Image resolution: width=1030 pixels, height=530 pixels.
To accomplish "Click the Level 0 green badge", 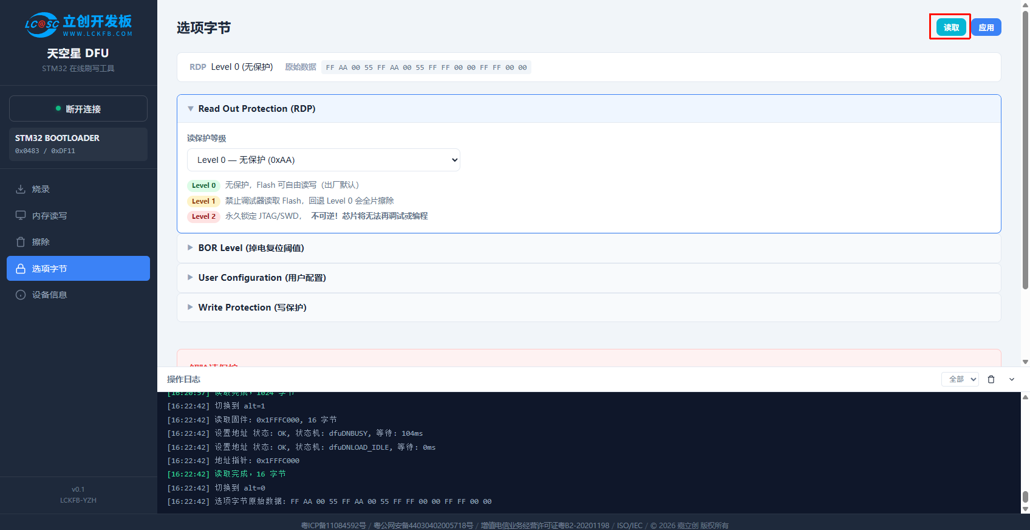I will click(203, 185).
